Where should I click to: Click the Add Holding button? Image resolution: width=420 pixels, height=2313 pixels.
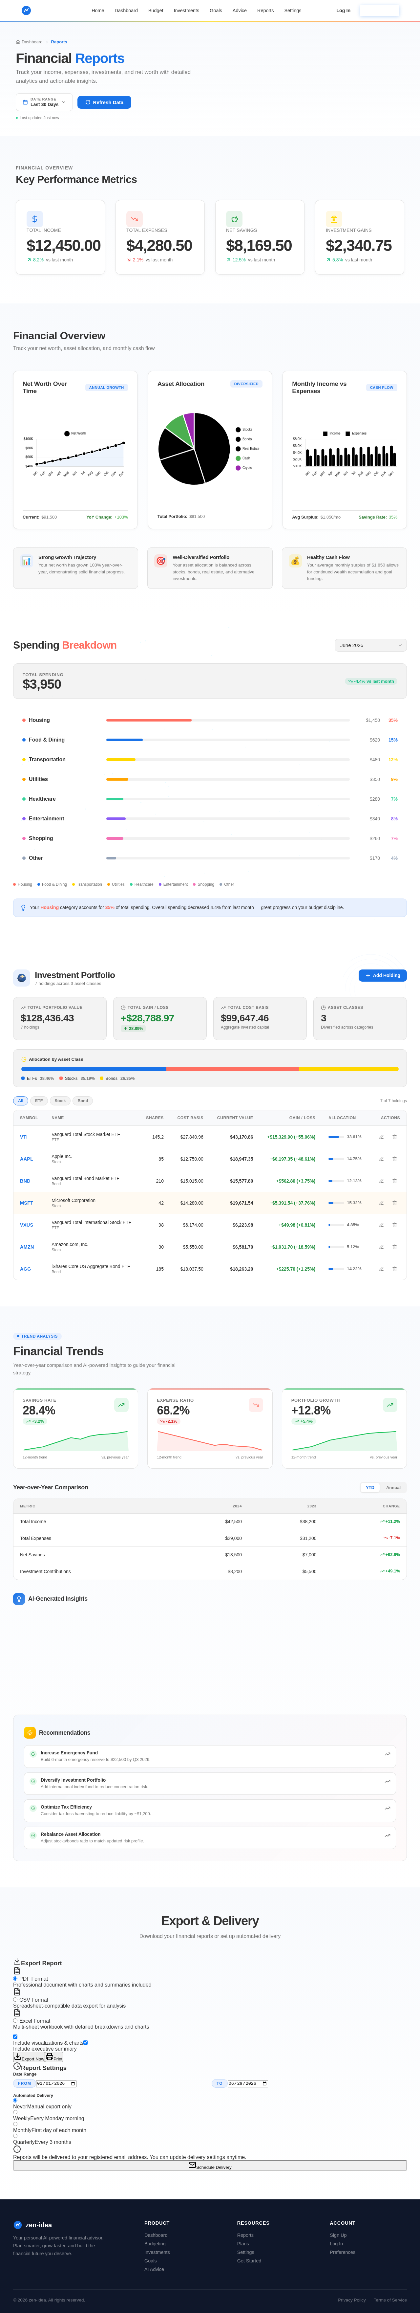pyautogui.click(x=382, y=975)
